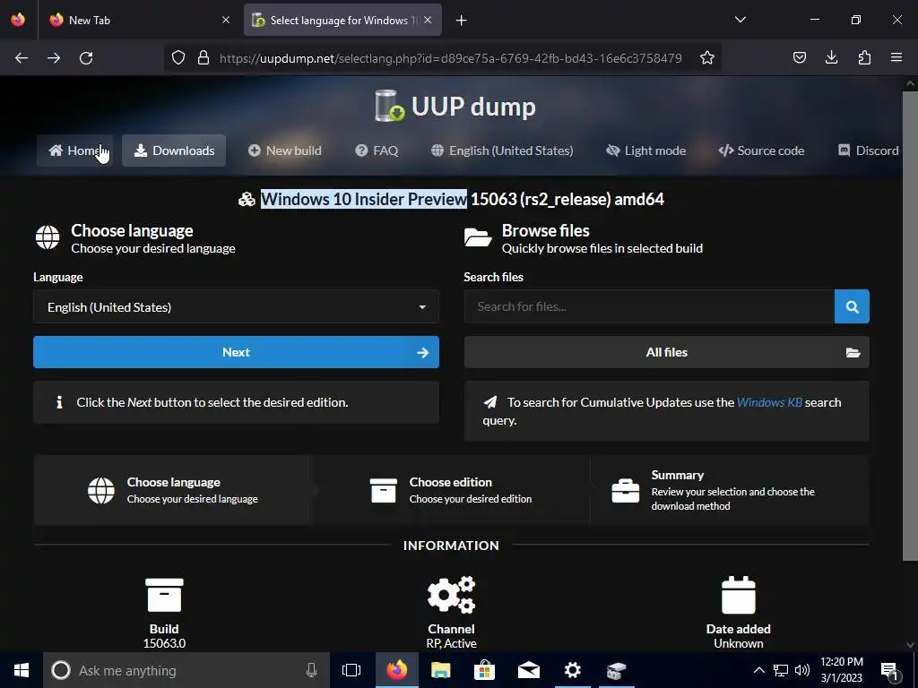Open the Windows Start menu
The image size is (918, 688).
point(22,670)
